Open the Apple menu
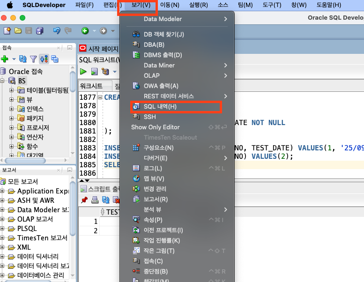The image size is (364, 282). click(10, 5)
